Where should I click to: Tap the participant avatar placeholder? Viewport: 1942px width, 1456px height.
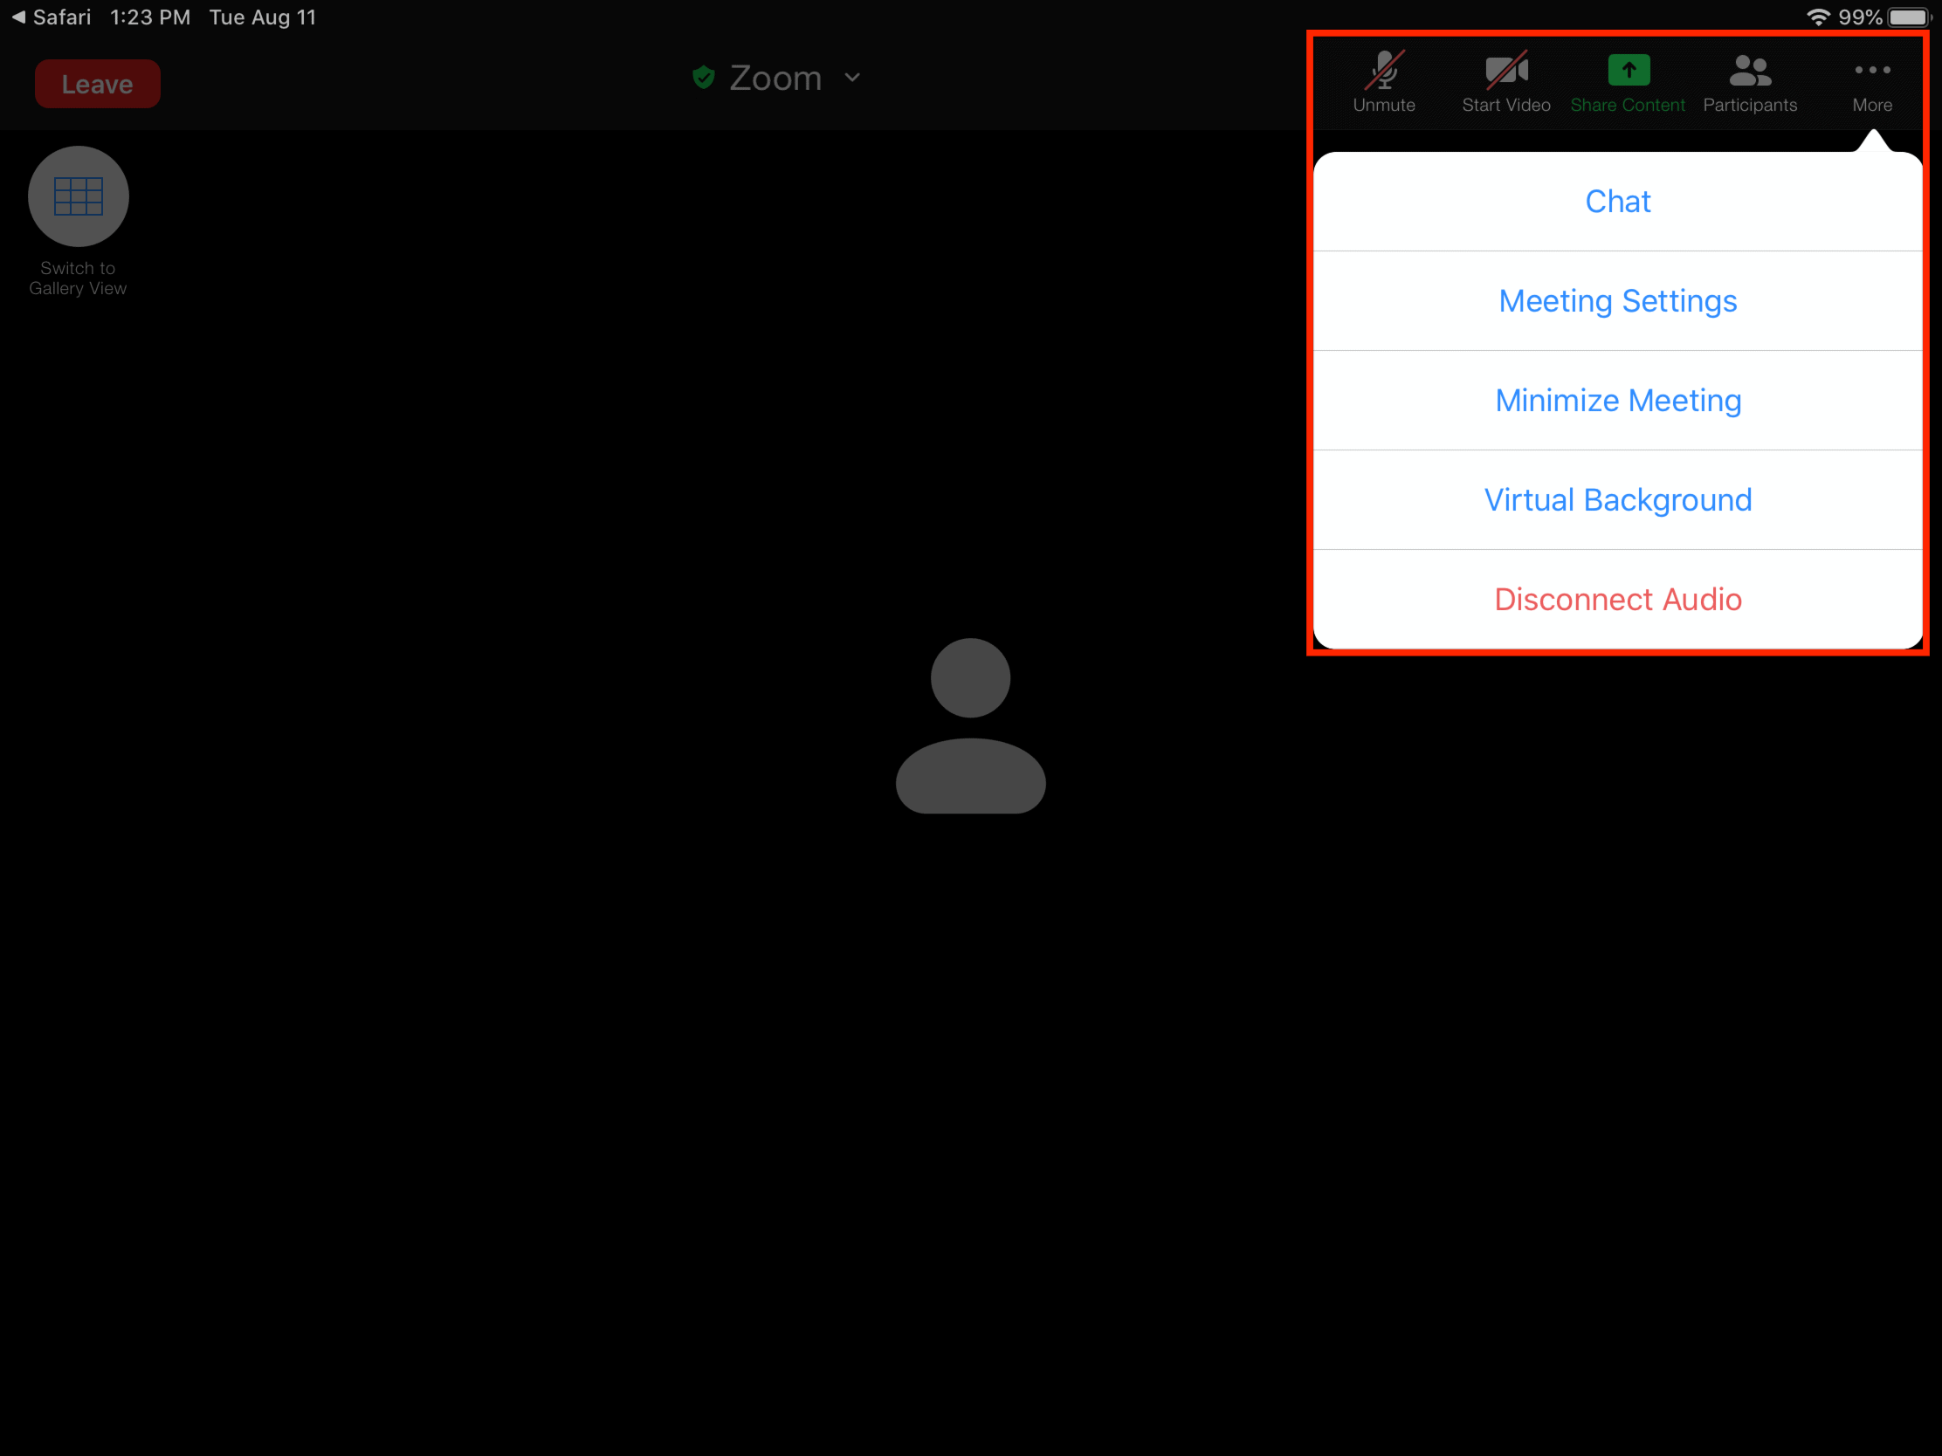[970, 725]
